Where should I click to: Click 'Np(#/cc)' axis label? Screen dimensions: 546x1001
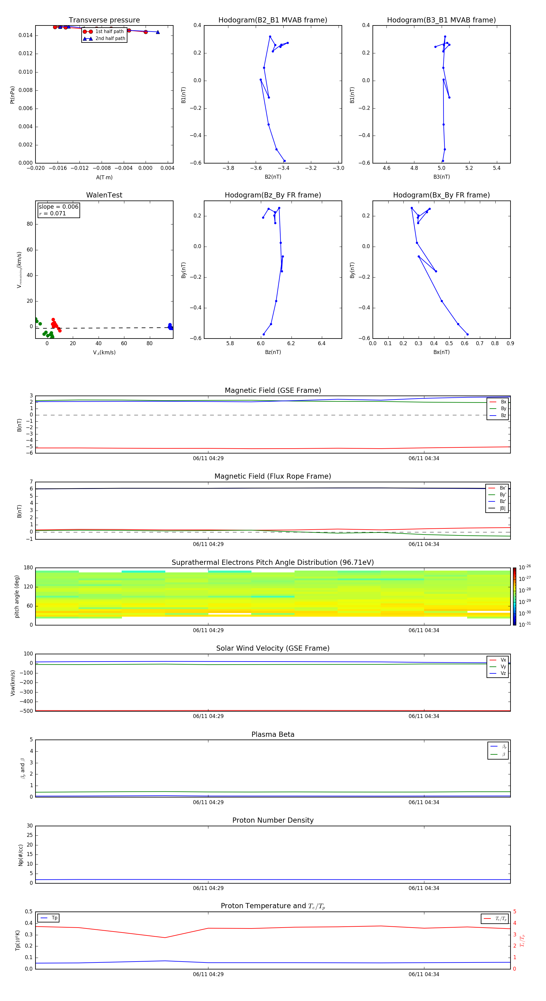(x=21, y=854)
